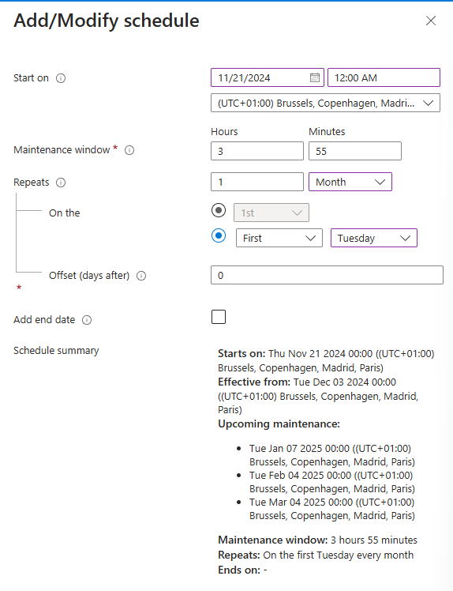Click the Offset days input field
The height and width of the screenshot is (591, 453).
(x=327, y=275)
